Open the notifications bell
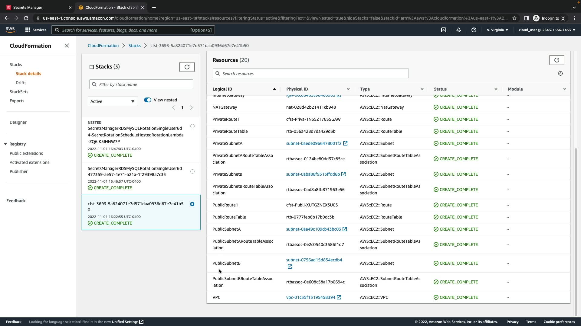Image resolution: width=581 pixels, height=326 pixels. 459,30
